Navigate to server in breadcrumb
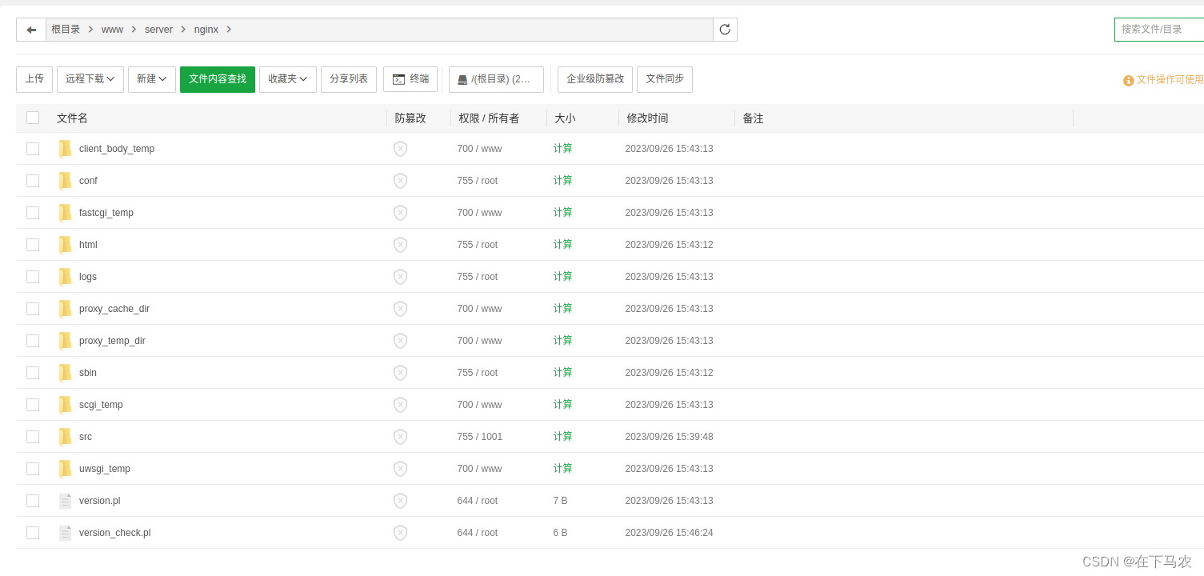The image size is (1204, 576). (x=158, y=30)
